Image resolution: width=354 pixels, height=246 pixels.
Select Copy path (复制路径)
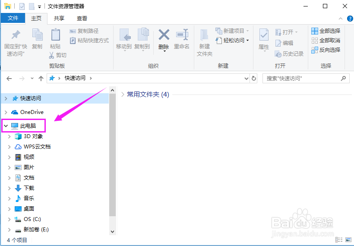[84, 31]
